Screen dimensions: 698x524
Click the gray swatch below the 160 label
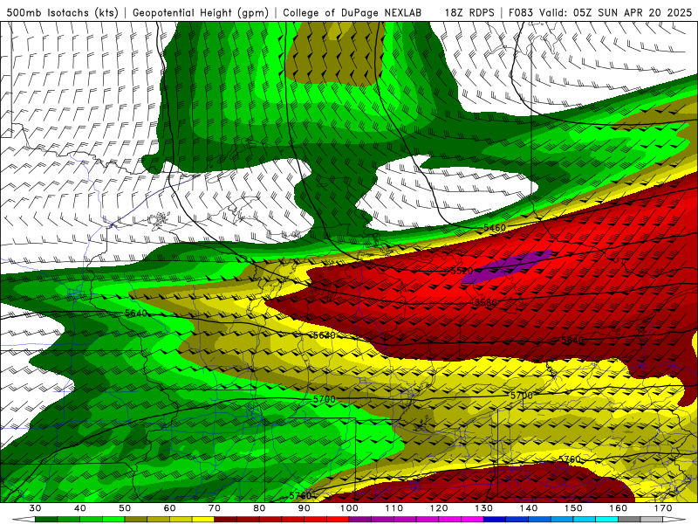click(629, 520)
